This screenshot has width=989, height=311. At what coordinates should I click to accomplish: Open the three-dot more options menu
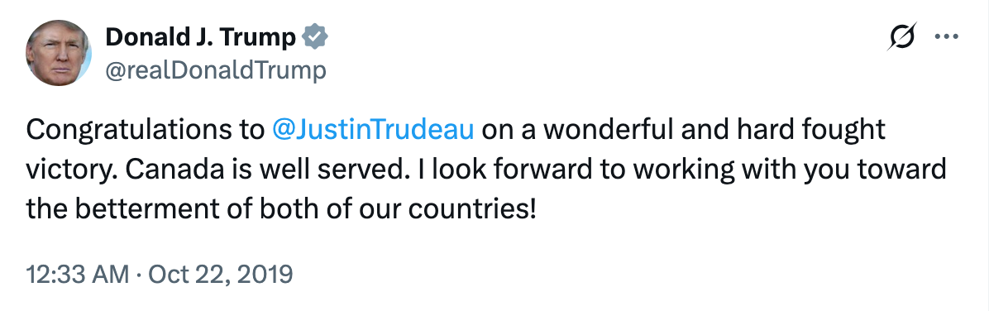click(946, 36)
